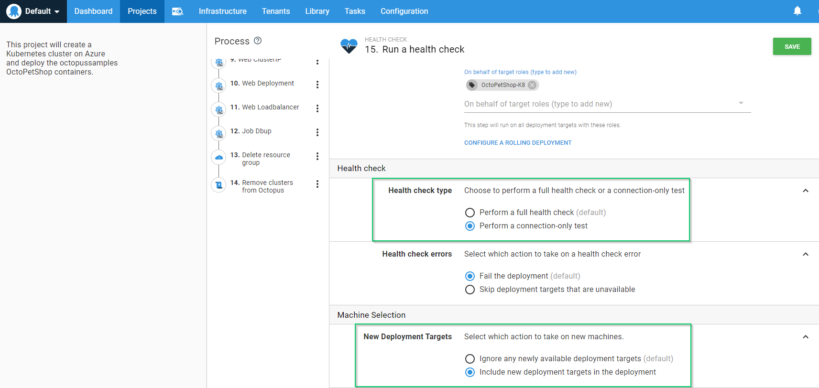The height and width of the screenshot is (388, 819).
Task: Go to the Infrastructure menu
Action: click(222, 11)
